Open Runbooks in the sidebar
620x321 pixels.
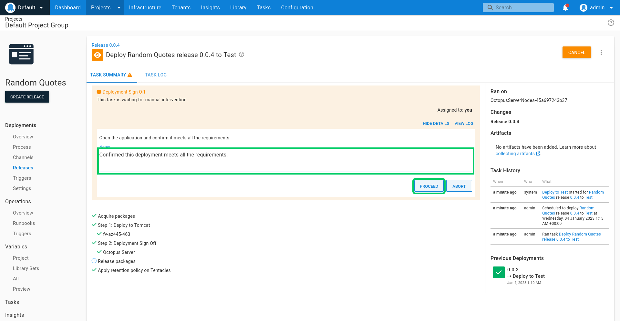coord(24,223)
